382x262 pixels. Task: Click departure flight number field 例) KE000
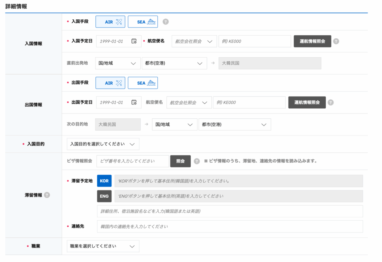click(x=249, y=103)
